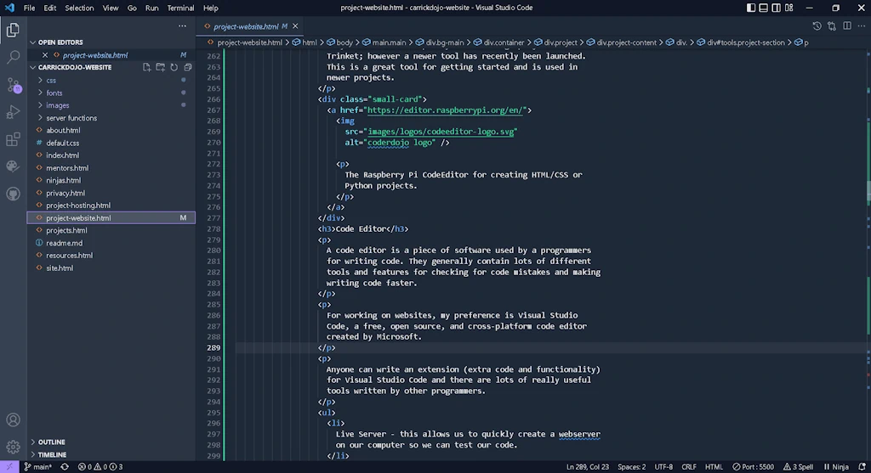Click line number 278 in gutter
The width and height of the screenshot is (871, 473).
213,228
